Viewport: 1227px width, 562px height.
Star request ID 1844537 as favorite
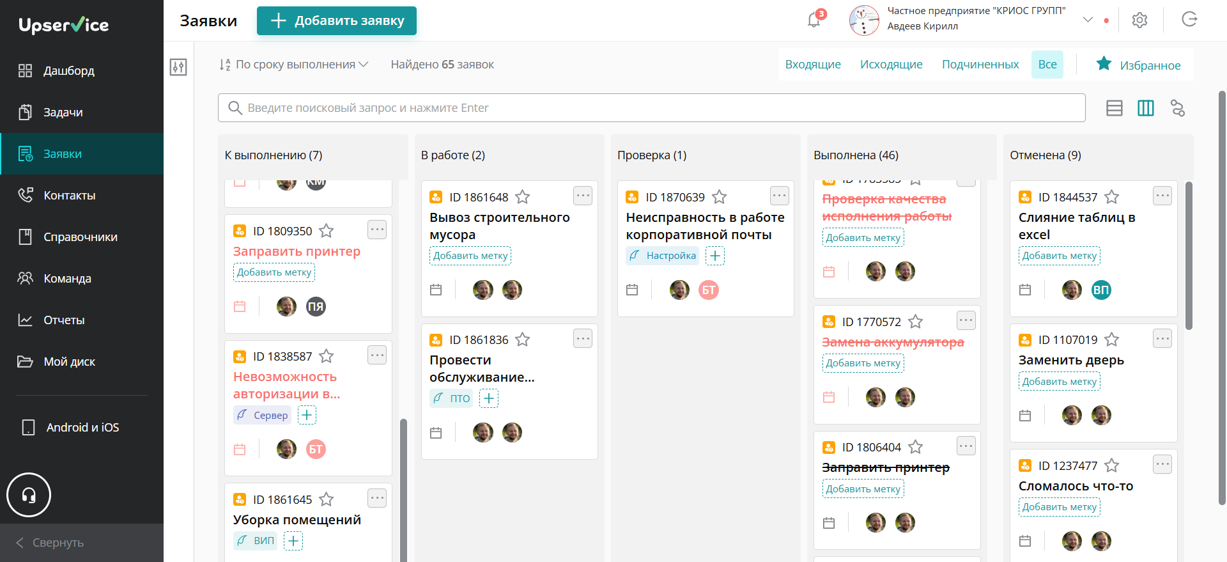[x=1112, y=197]
